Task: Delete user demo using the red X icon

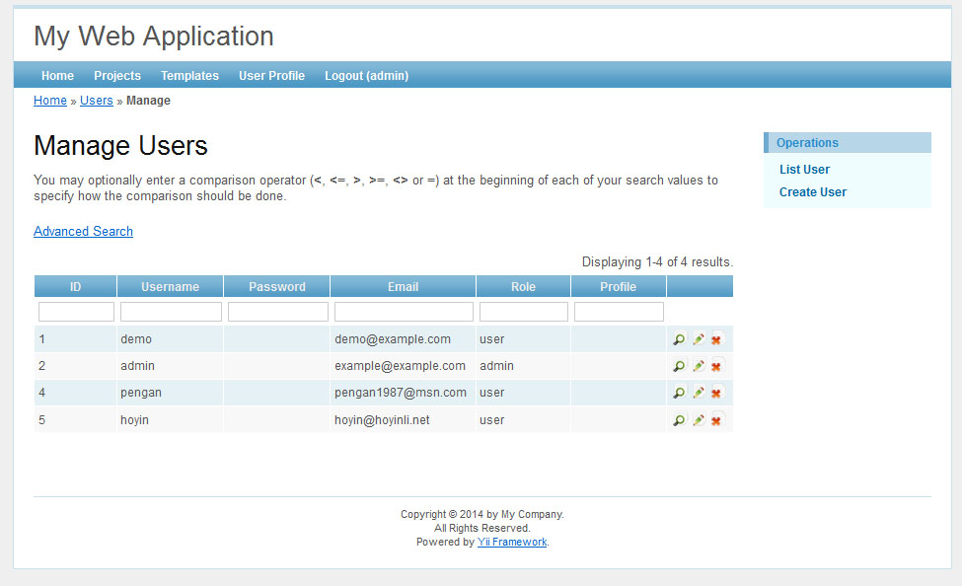Action: point(716,339)
